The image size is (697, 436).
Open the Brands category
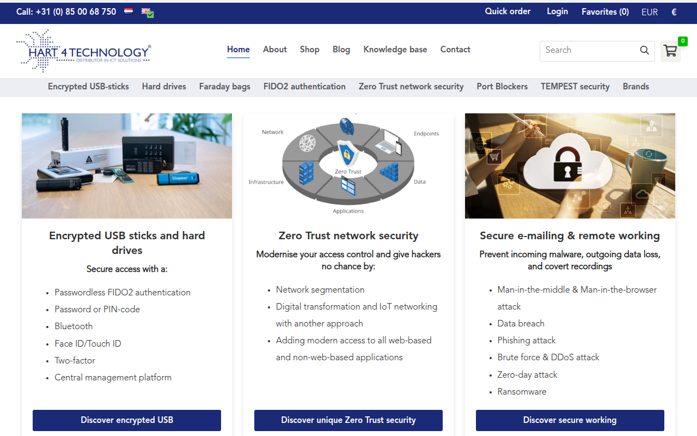coord(636,87)
